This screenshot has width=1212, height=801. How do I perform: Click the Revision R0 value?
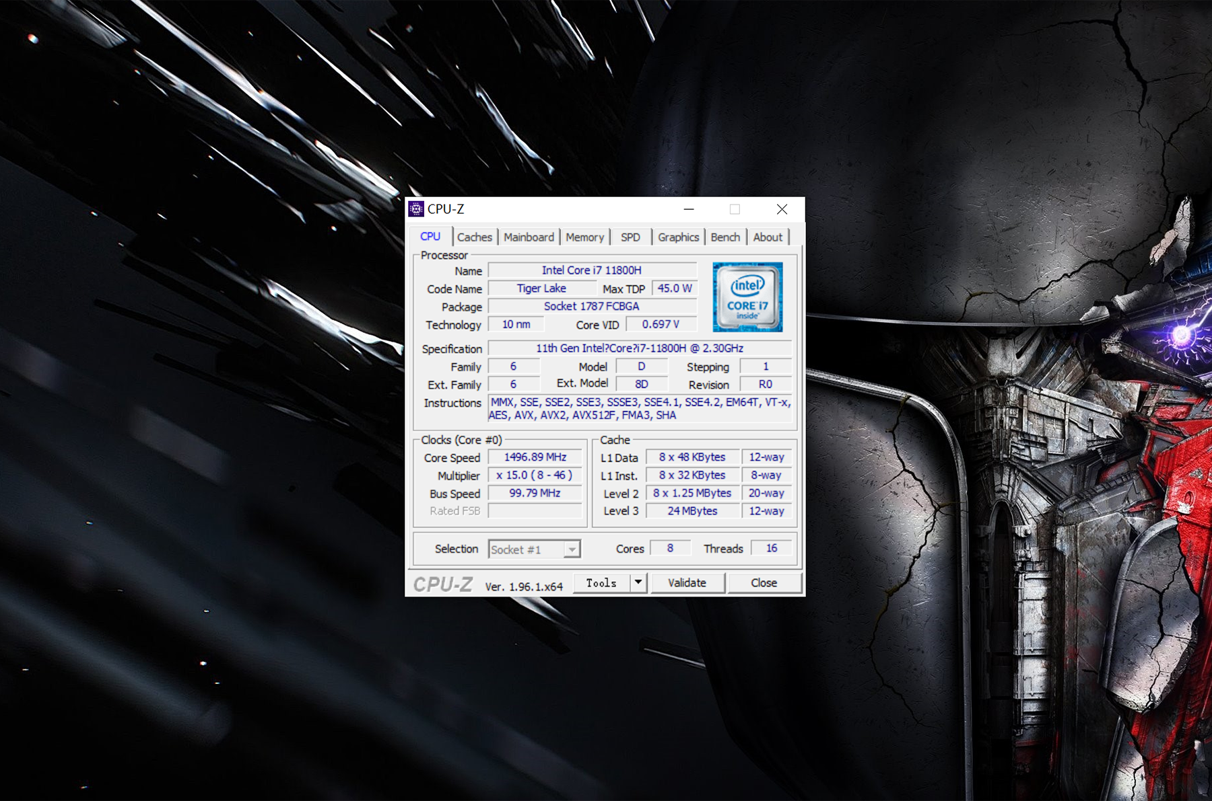pos(766,384)
